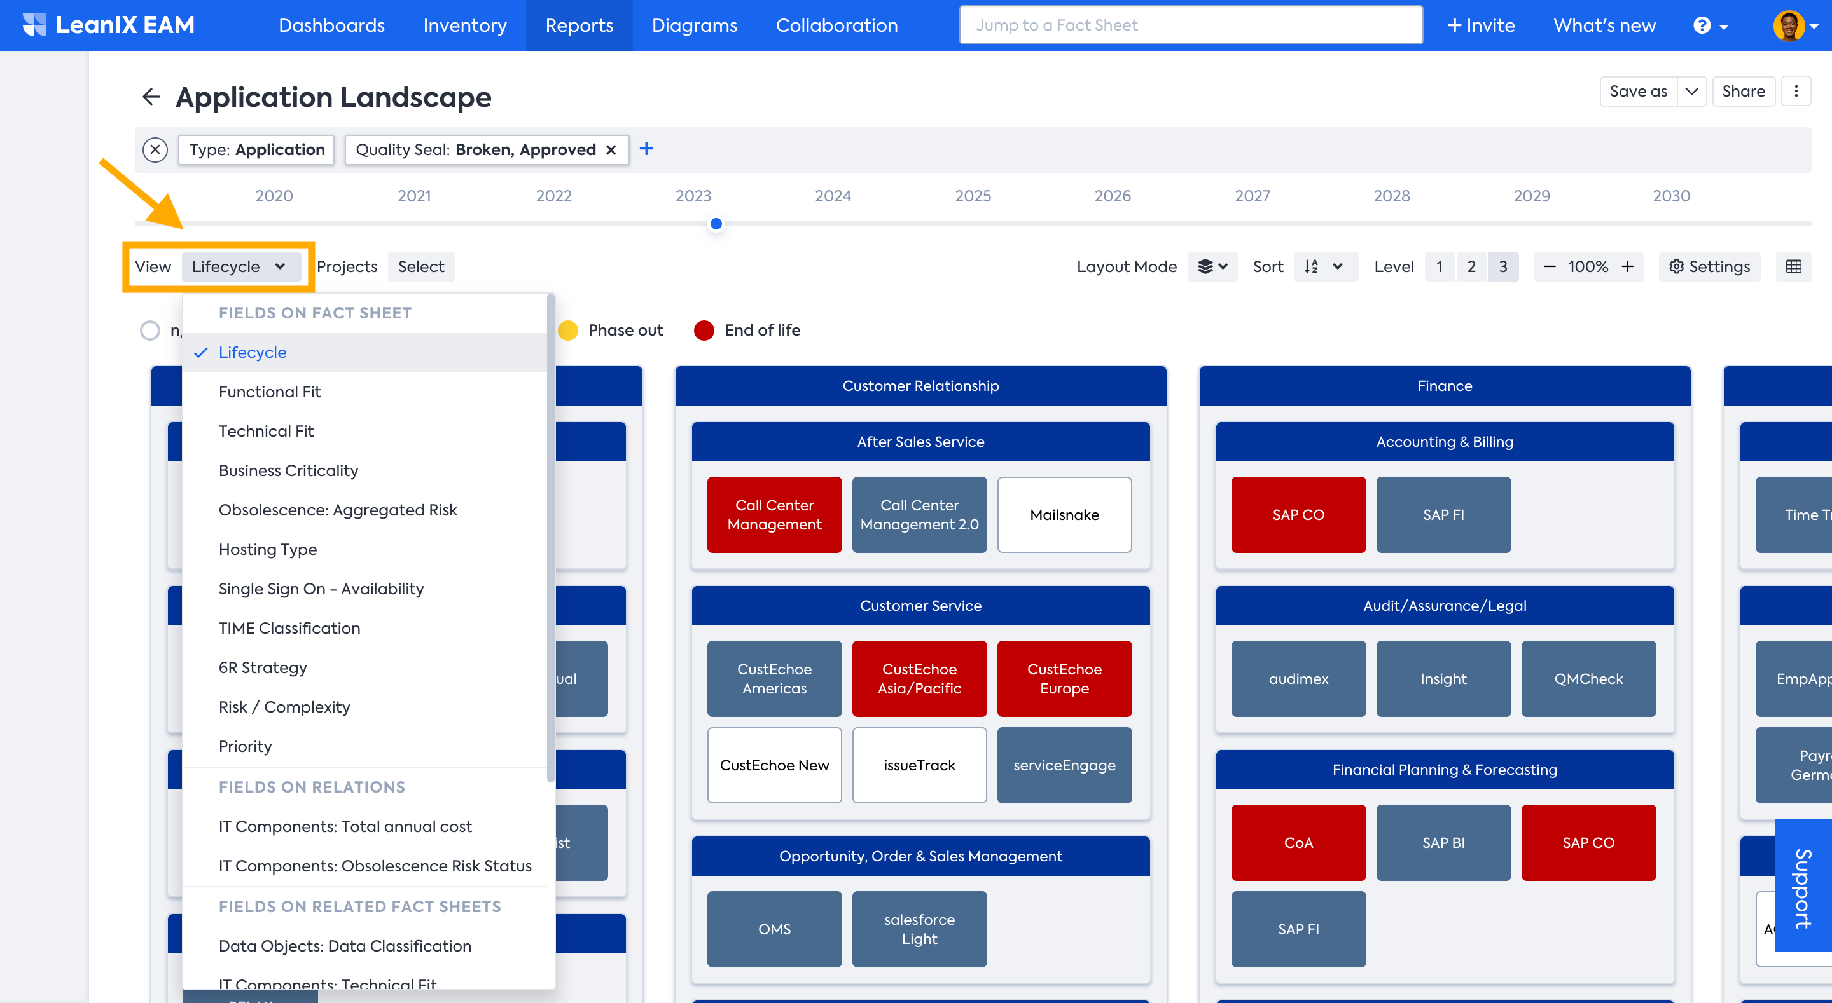This screenshot has width=1832, height=1003.
Task: Open the three-dot more options menu
Action: (1796, 91)
